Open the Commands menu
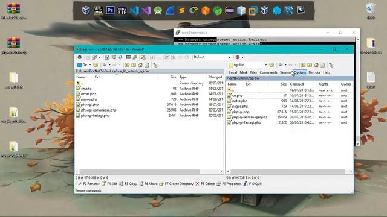Viewport: 387px width, 217px height. click(268, 72)
